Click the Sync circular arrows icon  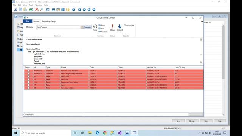(95, 26)
